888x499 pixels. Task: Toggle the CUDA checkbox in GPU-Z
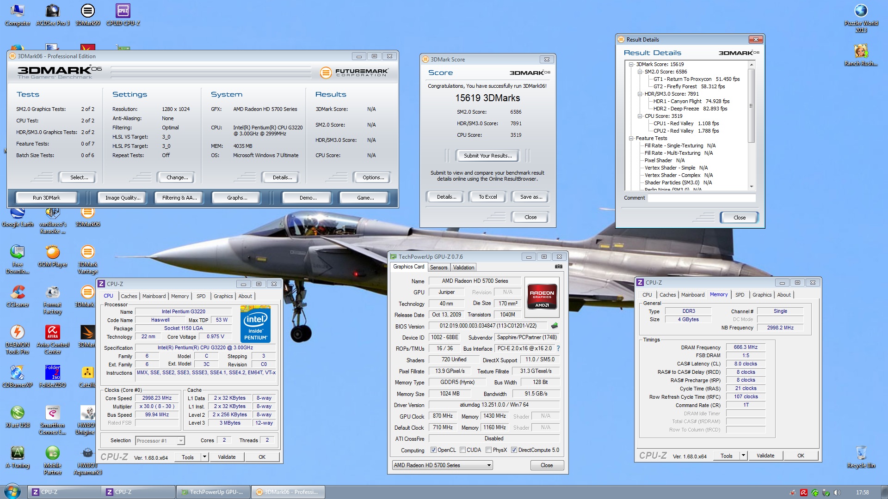coord(462,450)
